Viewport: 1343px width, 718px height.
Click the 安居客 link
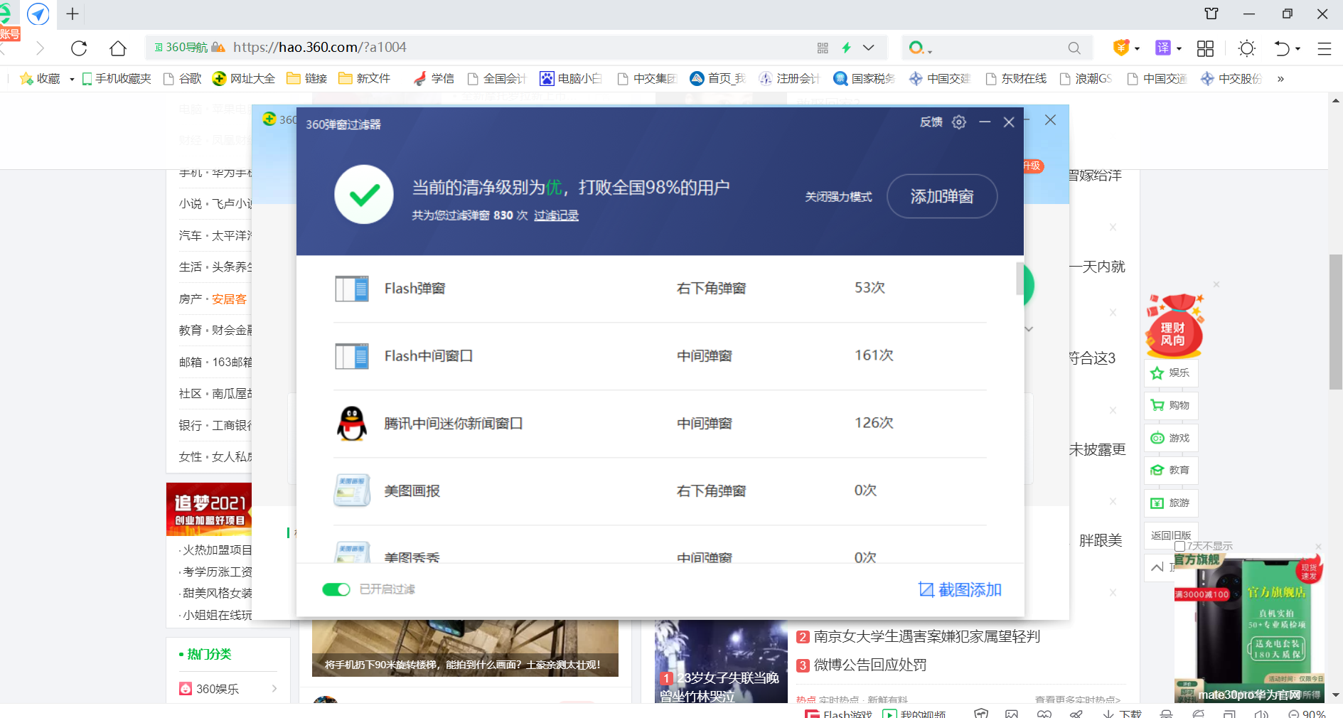pyautogui.click(x=229, y=299)
